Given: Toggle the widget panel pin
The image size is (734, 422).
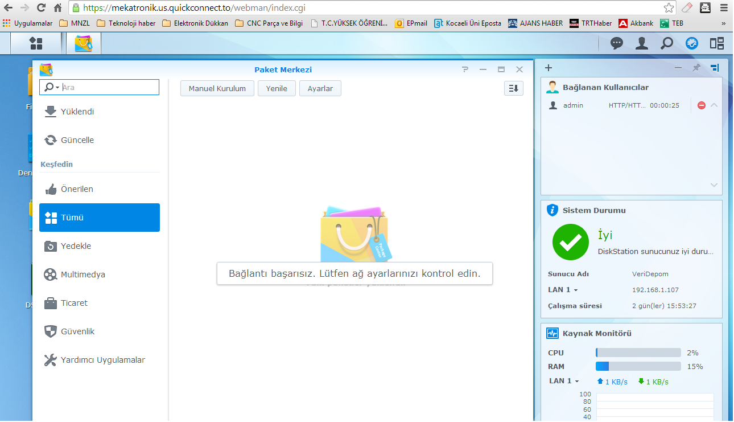Looking at the screenshot, I should pos(696,68).
